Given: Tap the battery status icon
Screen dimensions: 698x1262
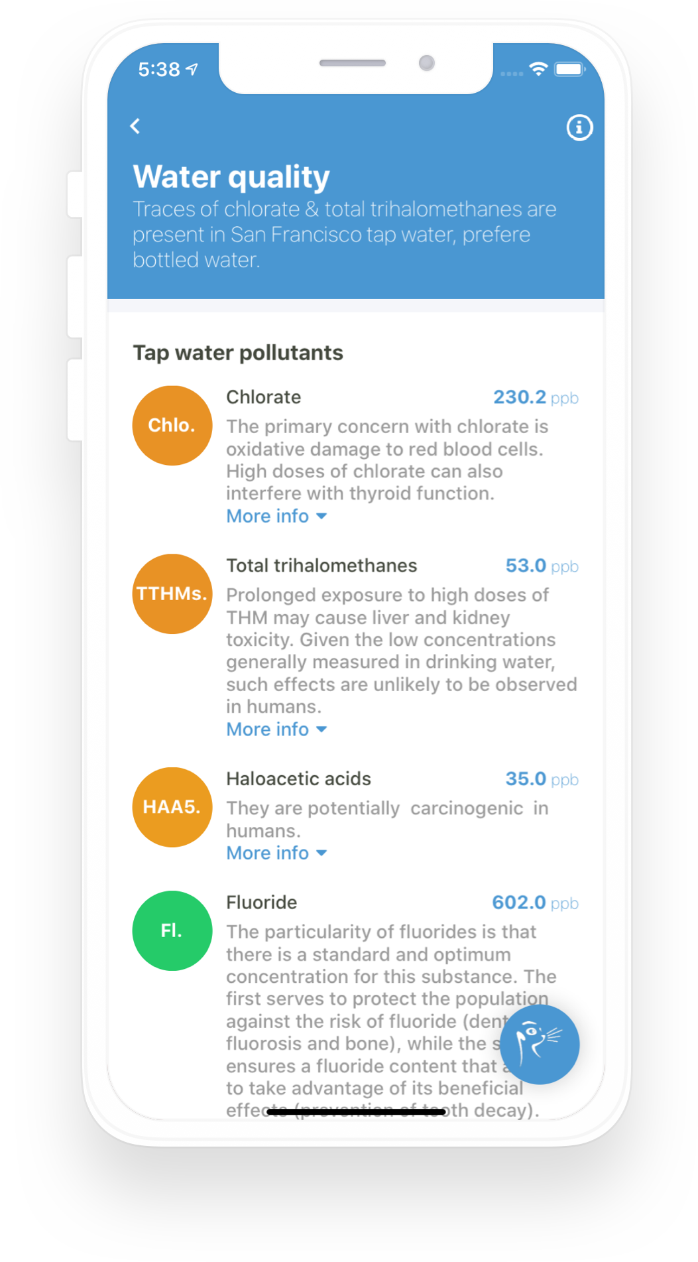Looking at the screenshot, I should [x=569, y=69].
